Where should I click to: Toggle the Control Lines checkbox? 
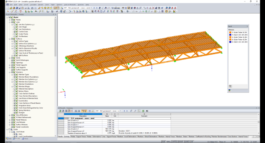pyautogui.click(x=14, y=32)
